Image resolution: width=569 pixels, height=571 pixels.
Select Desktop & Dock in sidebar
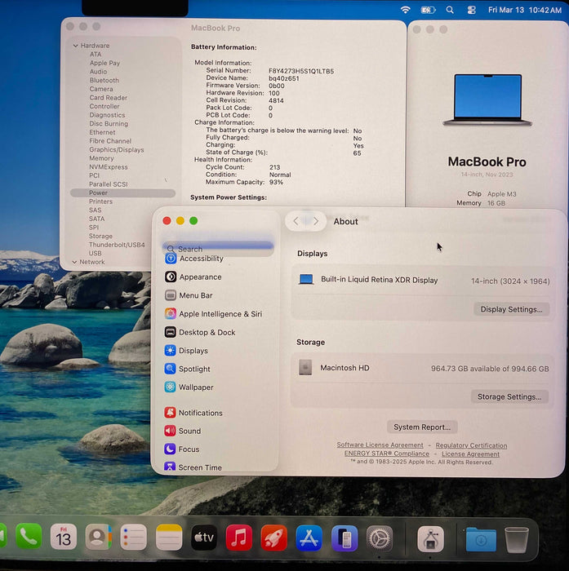click(200, 333)
